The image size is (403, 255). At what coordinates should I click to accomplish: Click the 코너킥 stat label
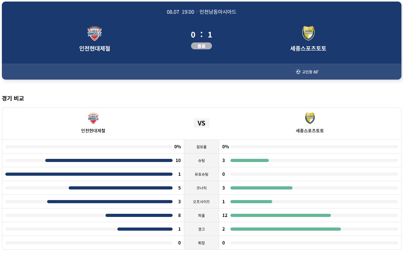(201, 188)
